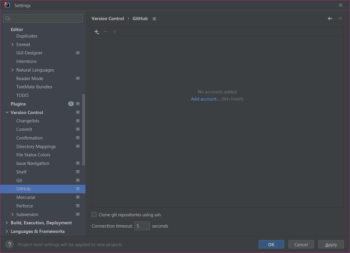Click the forward arrow navigation icon

click(x=340, y=18)
